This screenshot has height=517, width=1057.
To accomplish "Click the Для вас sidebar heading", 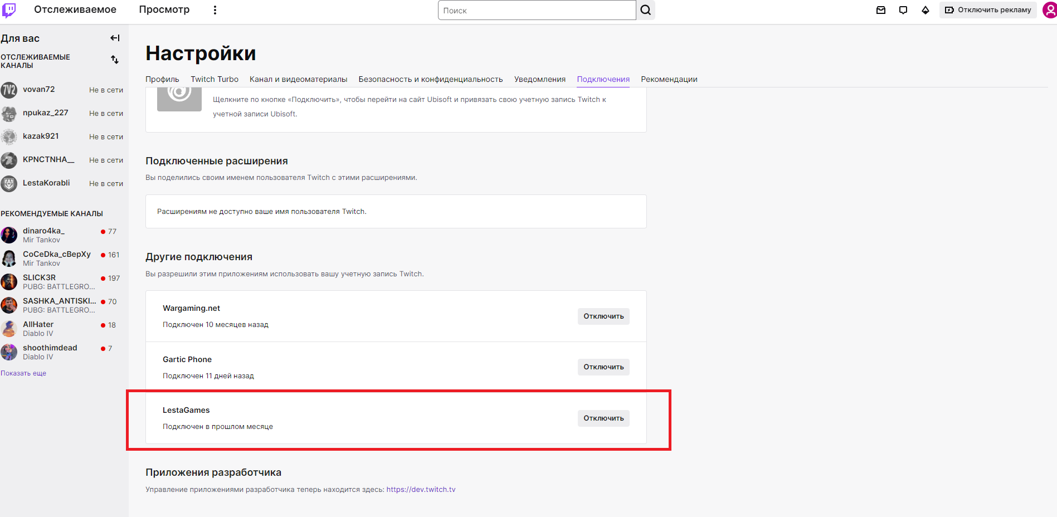I will [20, 38].
